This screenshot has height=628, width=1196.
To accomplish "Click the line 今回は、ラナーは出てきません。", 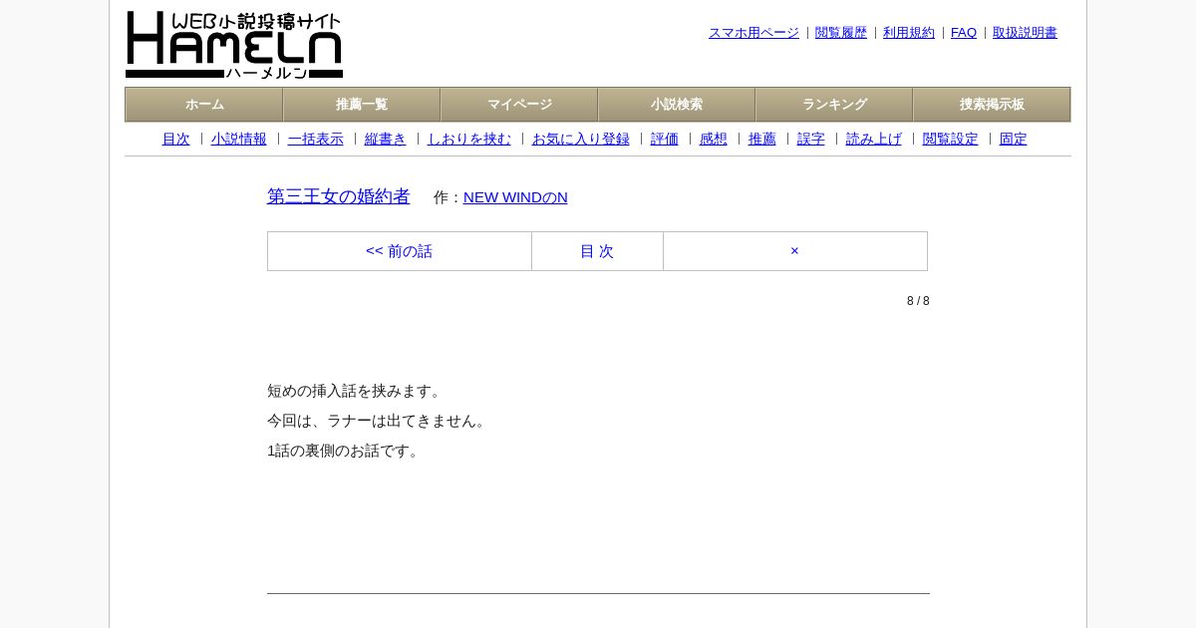I will tap(379, 421).
